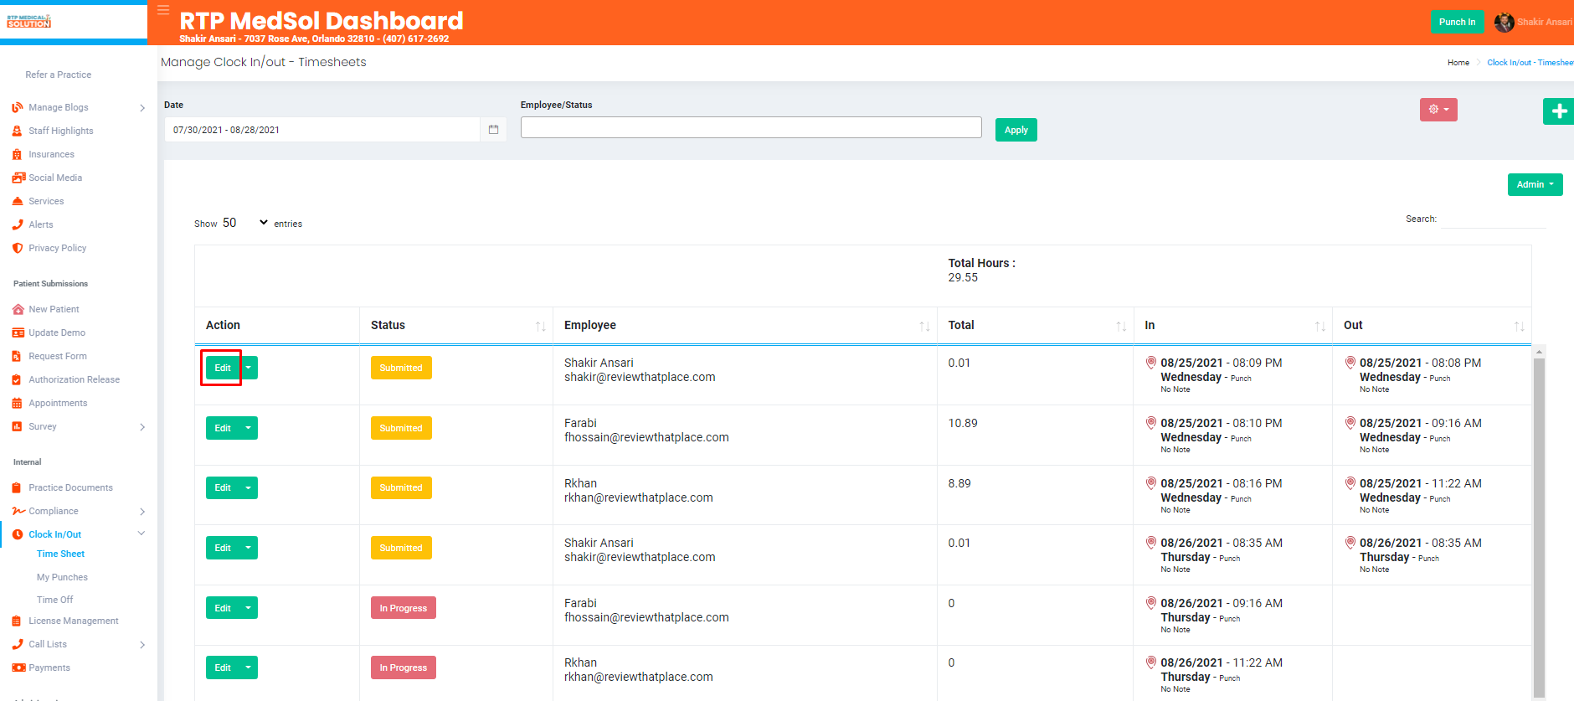1574x701 pixels.
Task: Click the Request Form icon
Action: coord(18,356)
